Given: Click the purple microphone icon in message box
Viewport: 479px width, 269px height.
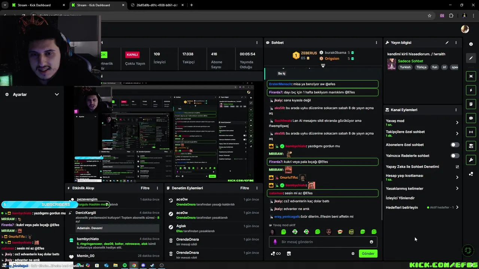Looking at the screenshot, I should 275,242.
